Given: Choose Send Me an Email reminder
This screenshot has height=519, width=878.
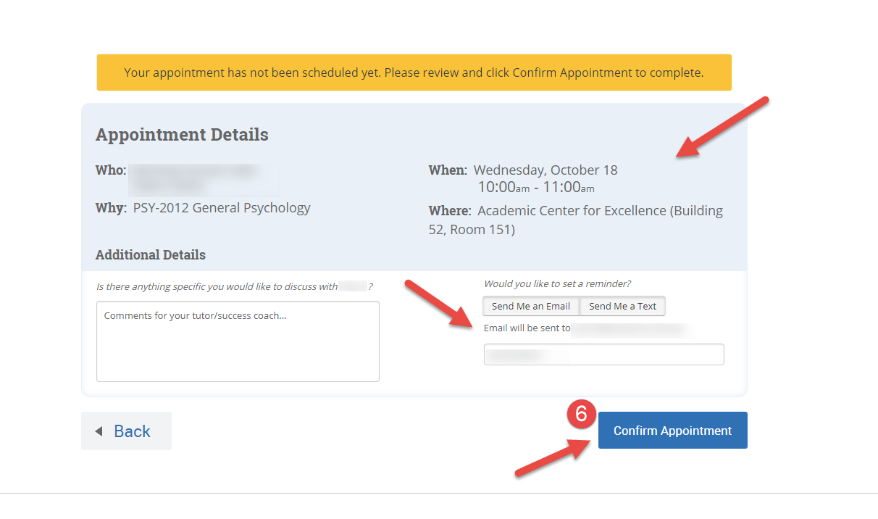Looking at the screenshot, I should point(531,306).
